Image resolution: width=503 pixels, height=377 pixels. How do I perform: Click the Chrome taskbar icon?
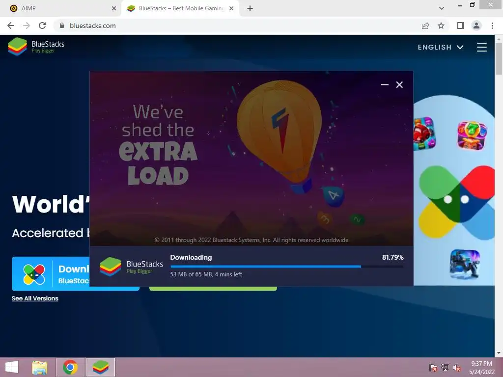click(70, 367)
